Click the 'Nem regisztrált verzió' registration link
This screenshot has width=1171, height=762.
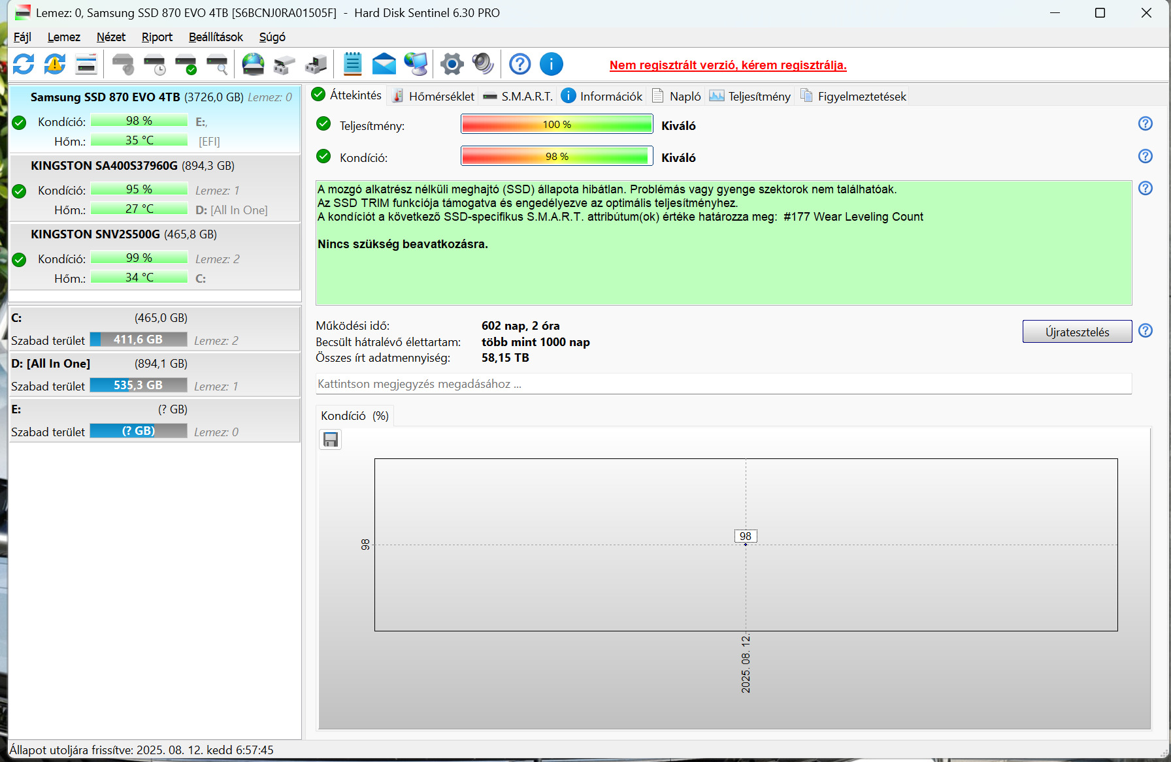click(728, 65)
